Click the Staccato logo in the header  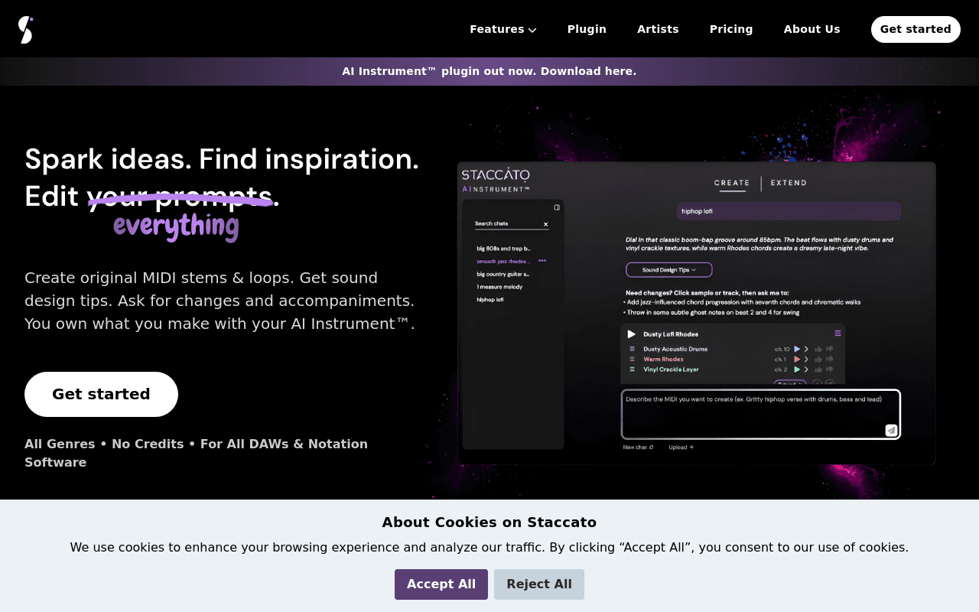[26, 30]
